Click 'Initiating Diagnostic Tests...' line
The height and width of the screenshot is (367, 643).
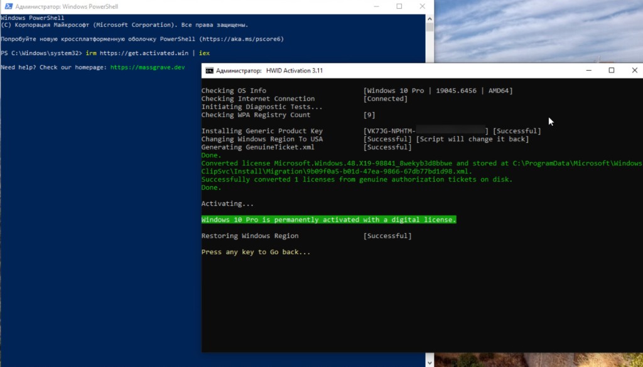pyautogui.click(x=262, y=107)
